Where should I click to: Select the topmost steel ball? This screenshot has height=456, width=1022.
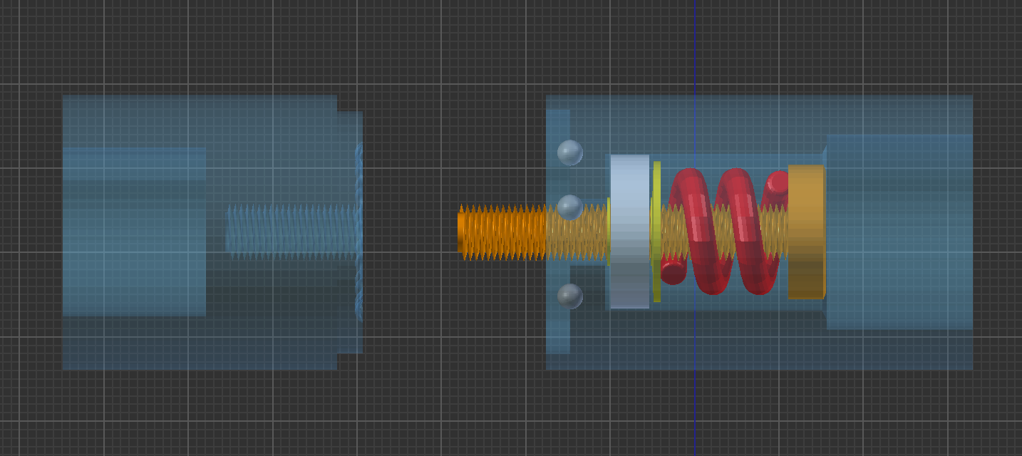[x=569, y=152]
